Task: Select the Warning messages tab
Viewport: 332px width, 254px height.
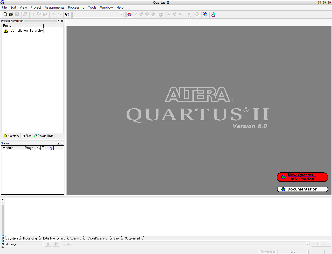Action: (x=76, y=238)
